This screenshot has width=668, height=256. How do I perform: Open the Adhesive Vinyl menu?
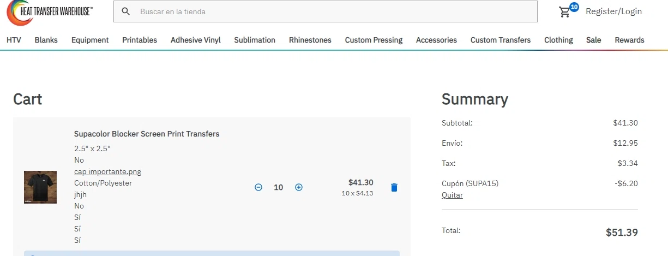(196, 40)
